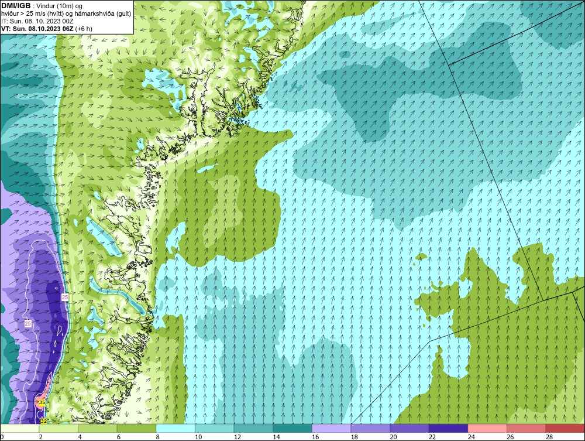Pick the violet 20–22 m/s swatch

point(409,428)
